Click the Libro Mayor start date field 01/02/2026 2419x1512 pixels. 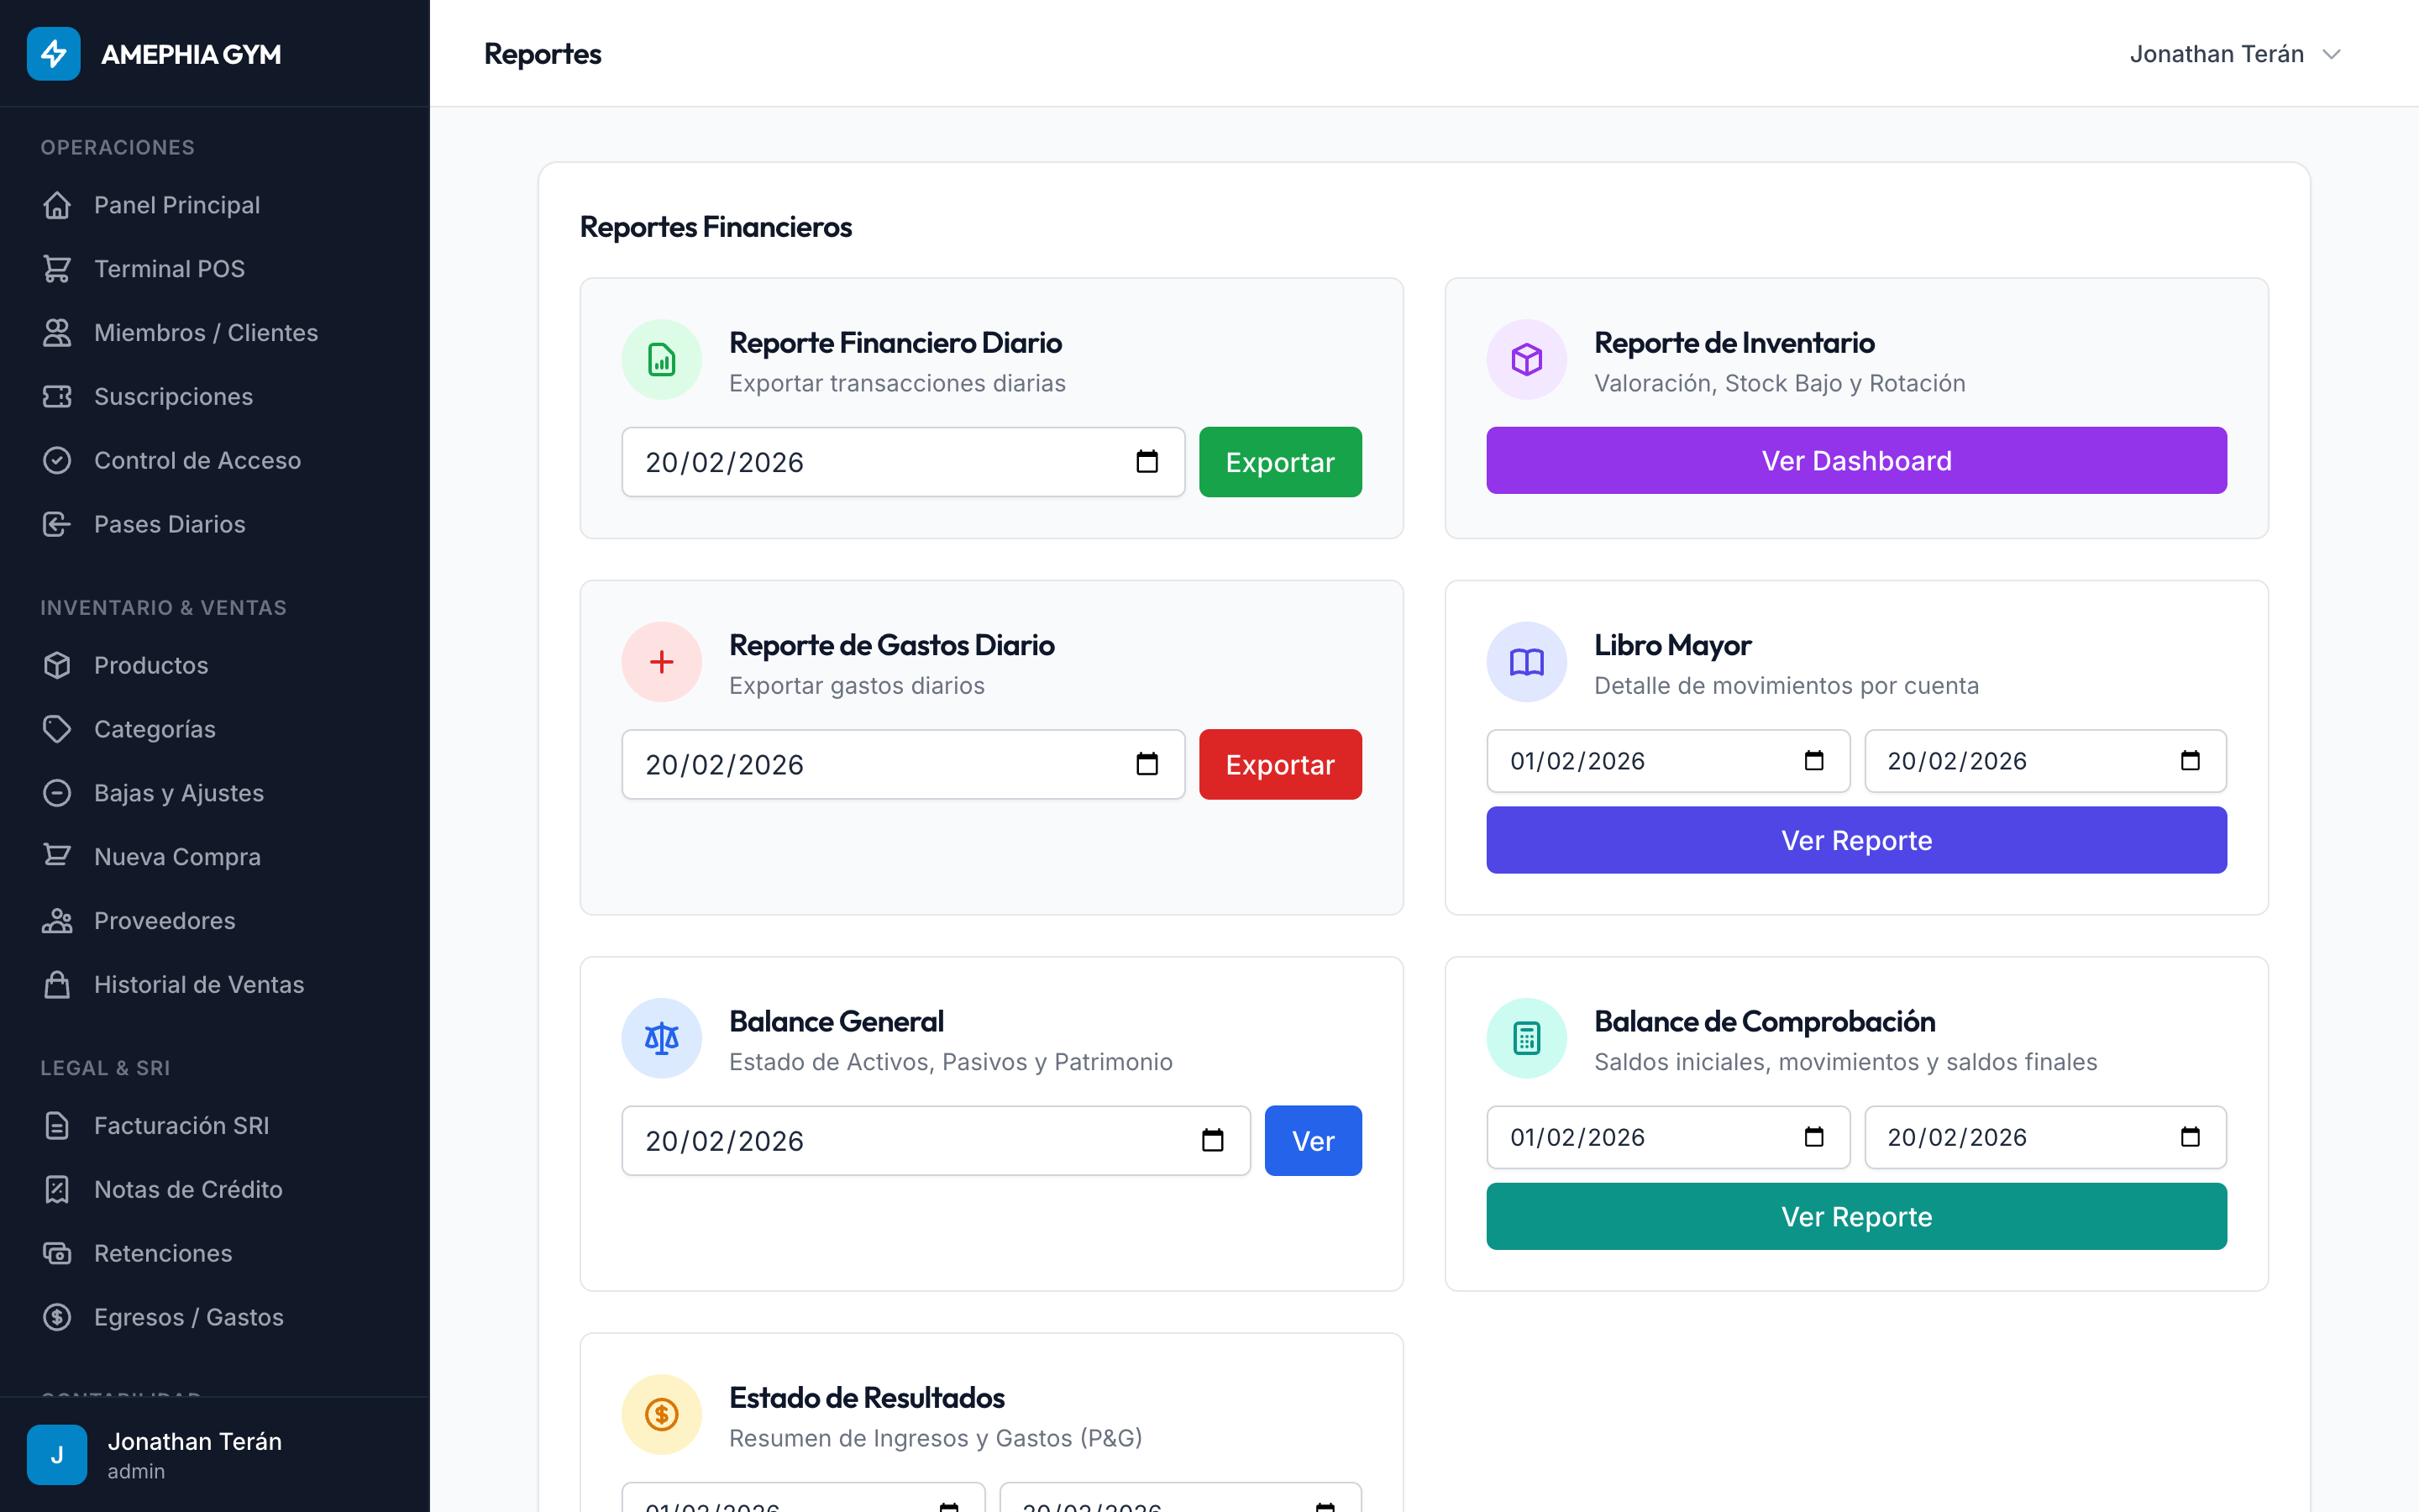click(1667, 761)
